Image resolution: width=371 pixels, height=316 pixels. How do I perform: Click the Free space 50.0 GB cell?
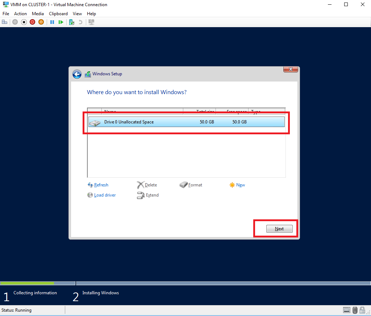[239, 122]
